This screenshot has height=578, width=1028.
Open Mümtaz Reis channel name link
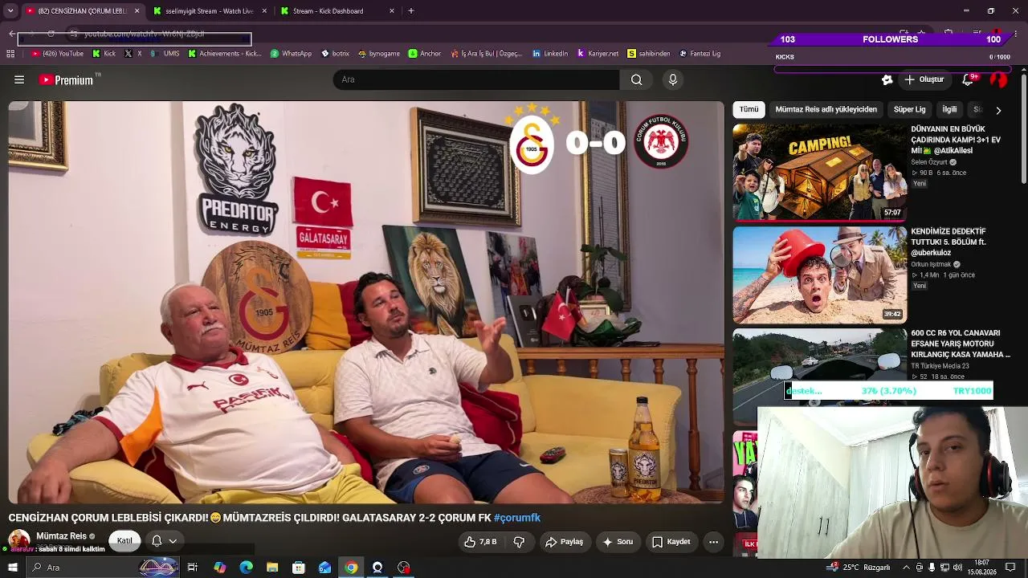click(61, 535)
